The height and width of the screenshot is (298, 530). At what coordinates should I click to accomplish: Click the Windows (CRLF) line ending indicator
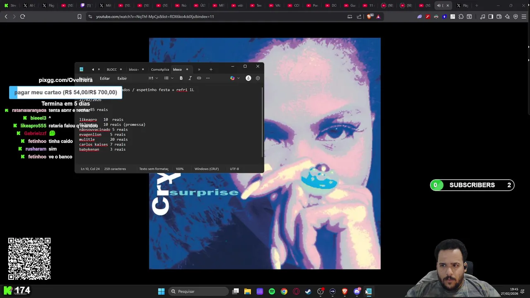coord(207,169)
